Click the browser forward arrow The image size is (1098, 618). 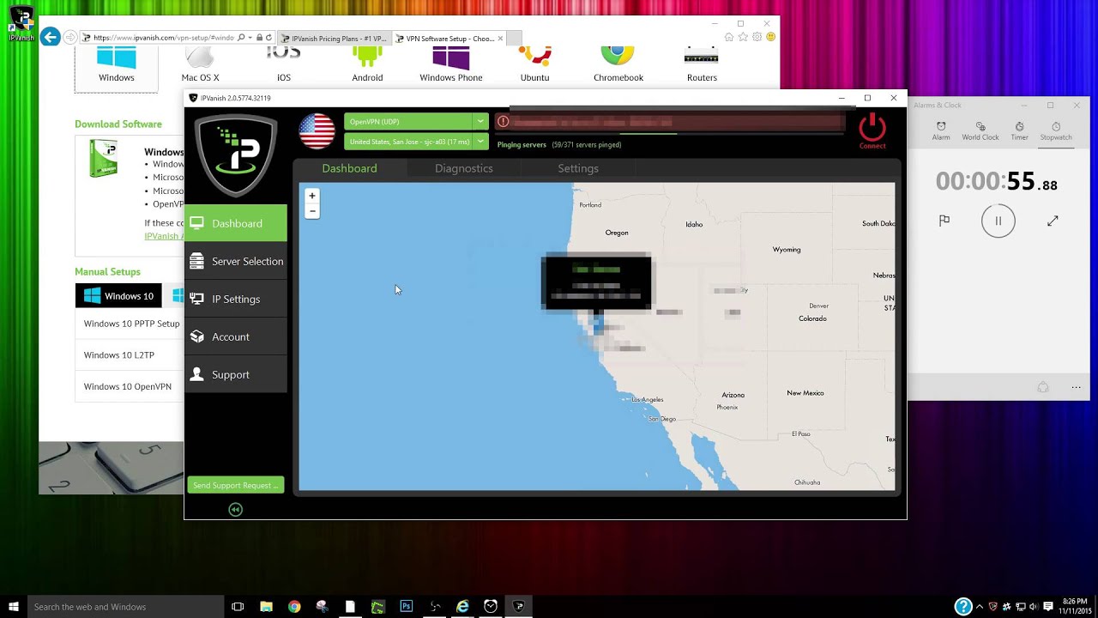coord(70,37)
